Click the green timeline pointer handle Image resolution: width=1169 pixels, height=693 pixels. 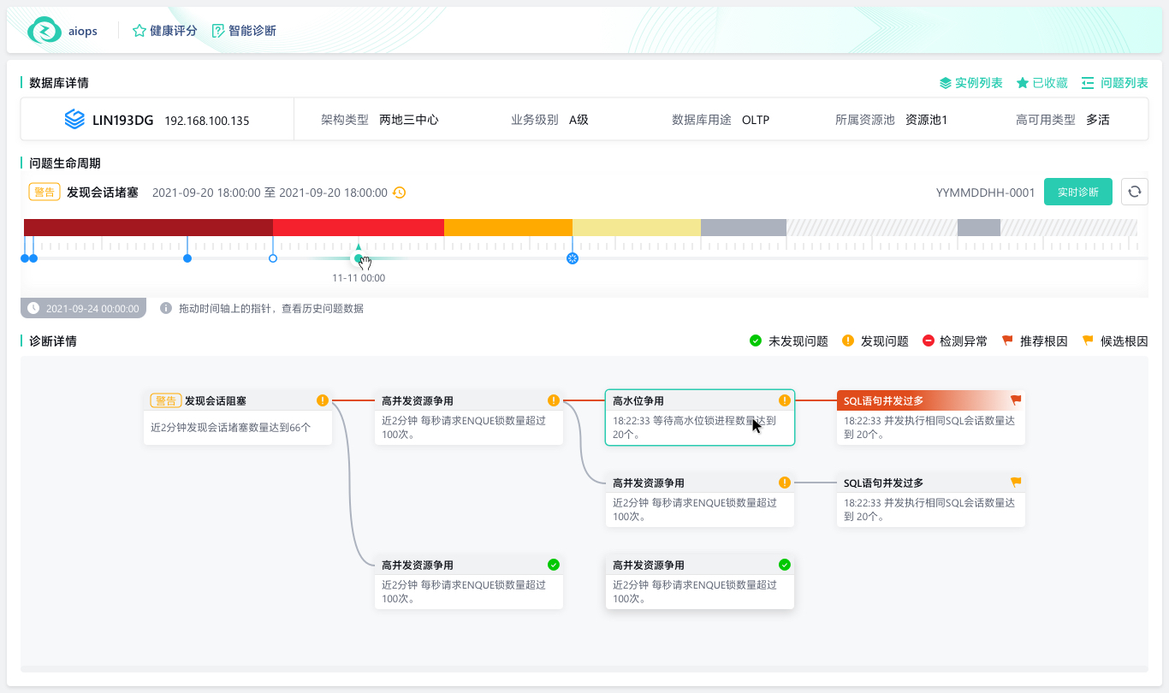359,258
